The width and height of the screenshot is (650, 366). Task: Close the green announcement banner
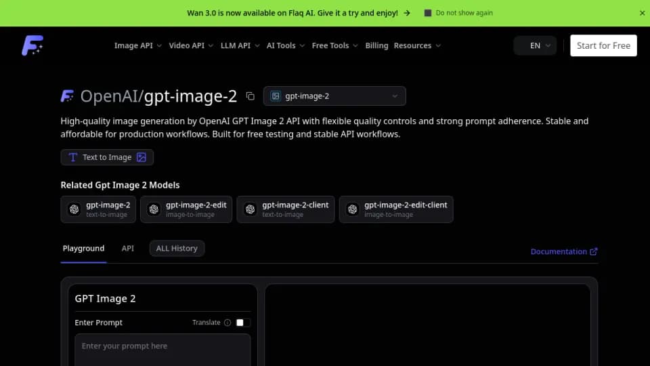(642, 13)
